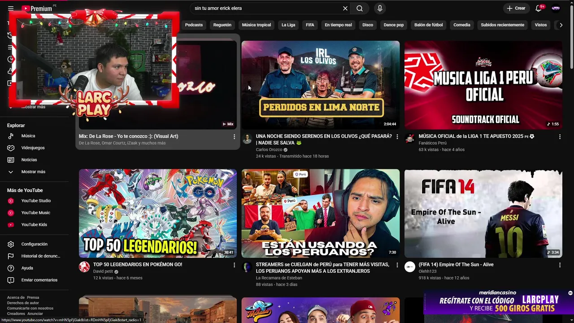Open Acerca de footer link
The width and height of the screenshot is (574, 323).
16,297
